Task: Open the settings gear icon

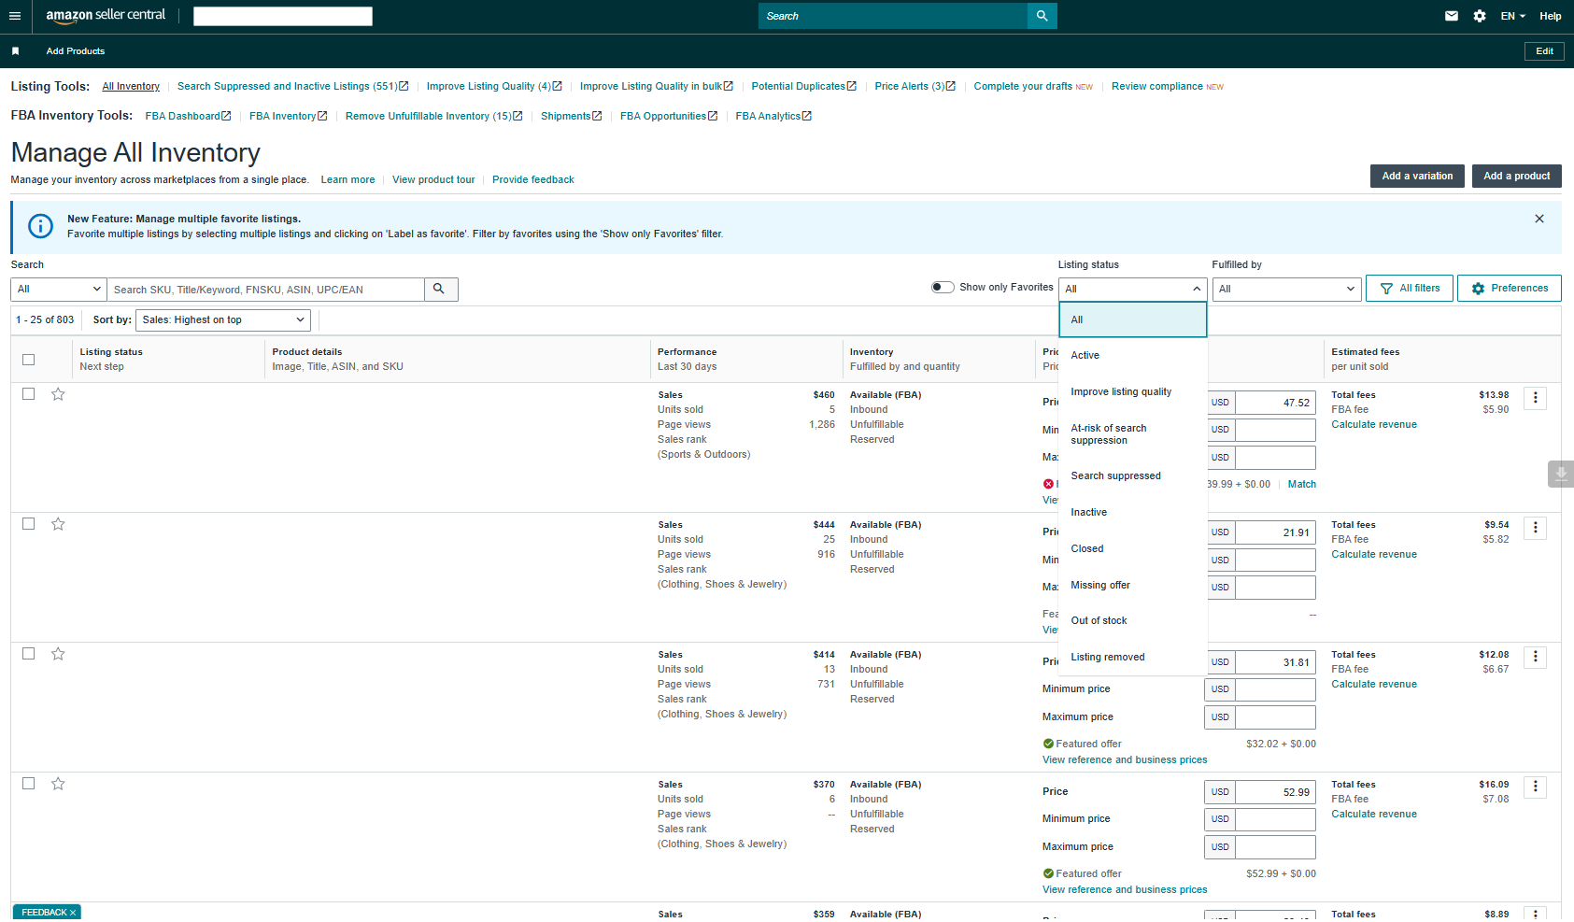Action: [x=1480, y=16]
